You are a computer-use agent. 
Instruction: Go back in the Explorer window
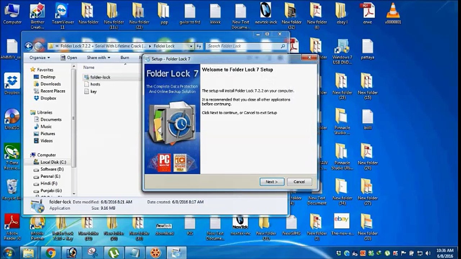coord(29,46)
